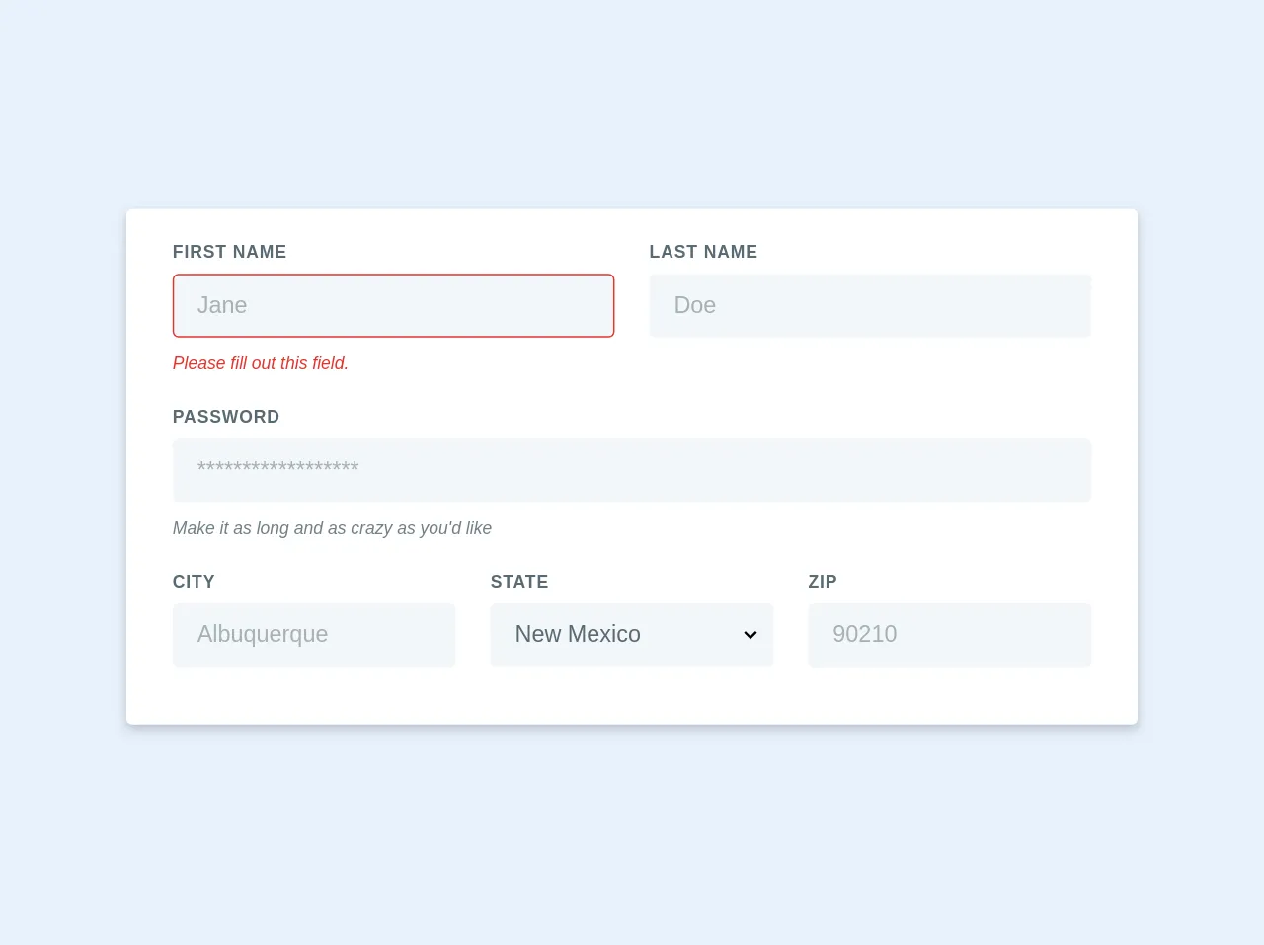Click the chevron arrow in State select
1264x945 pixels.
[750, 635]
